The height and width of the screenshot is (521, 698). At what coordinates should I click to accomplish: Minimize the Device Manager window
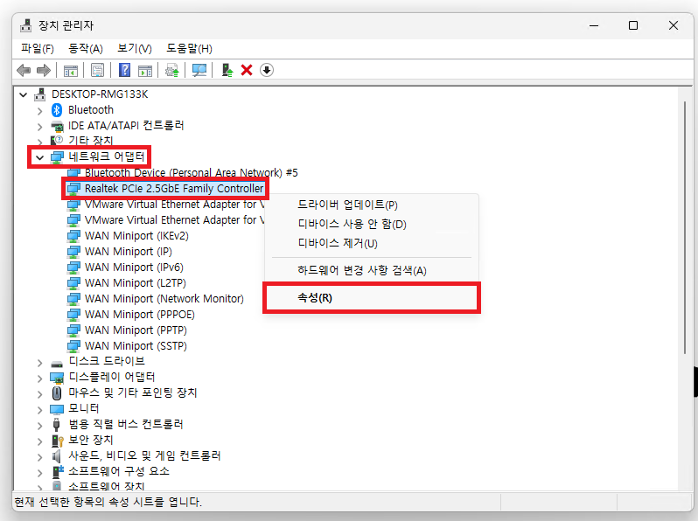594,26
